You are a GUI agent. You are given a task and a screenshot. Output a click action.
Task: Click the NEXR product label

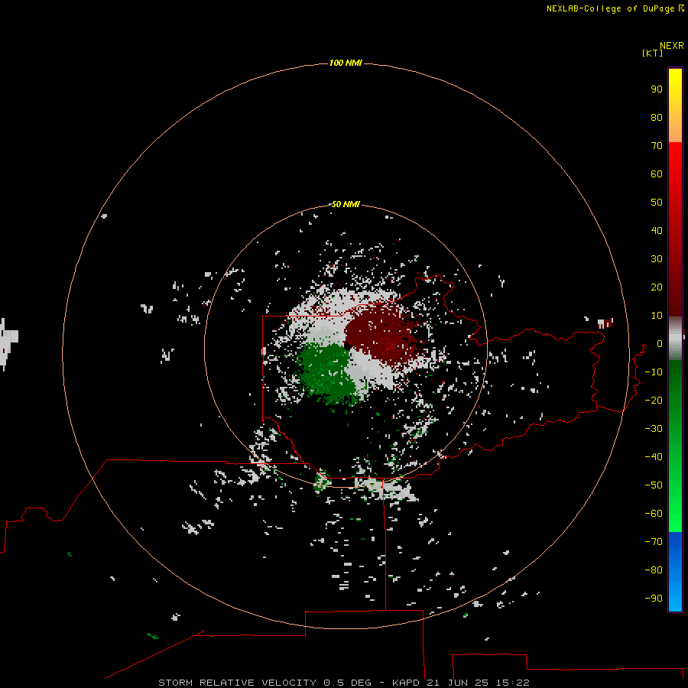(671, 46)
